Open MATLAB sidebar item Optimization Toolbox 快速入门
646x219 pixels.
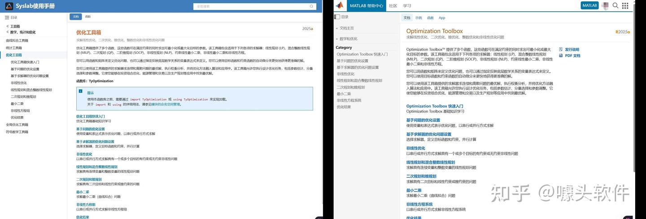coord(362,54)
